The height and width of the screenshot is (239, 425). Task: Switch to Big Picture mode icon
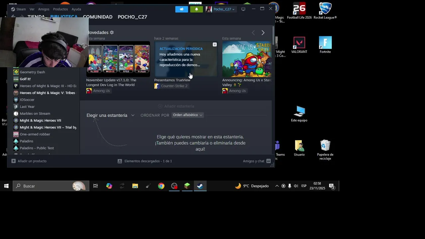[243, 9]
